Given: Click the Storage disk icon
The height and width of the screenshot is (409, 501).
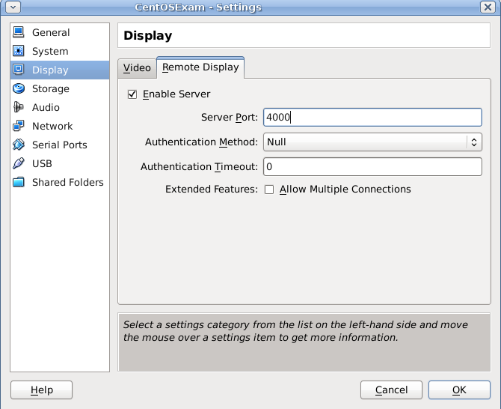Looking at the screenshot, I should pos(19,89).
